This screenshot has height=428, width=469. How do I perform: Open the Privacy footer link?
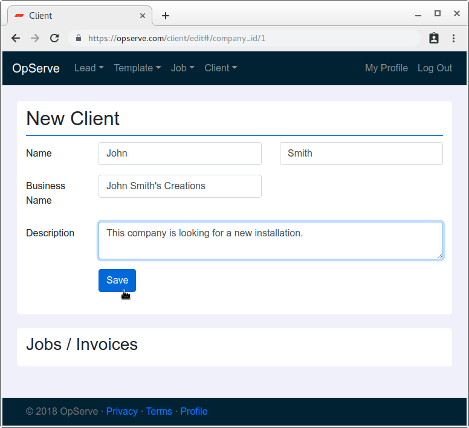[122, 411]
